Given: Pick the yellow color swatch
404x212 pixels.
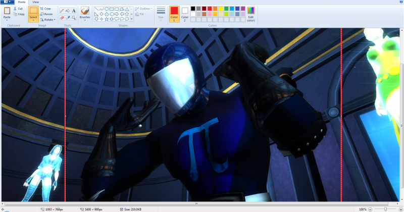Looking at the screenshot, I should [x=221, y=9].
